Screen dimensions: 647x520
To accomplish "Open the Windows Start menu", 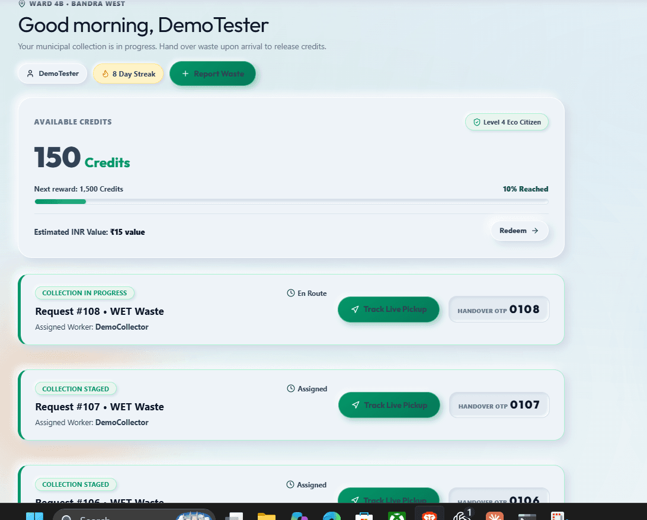I will pos(34,516).
